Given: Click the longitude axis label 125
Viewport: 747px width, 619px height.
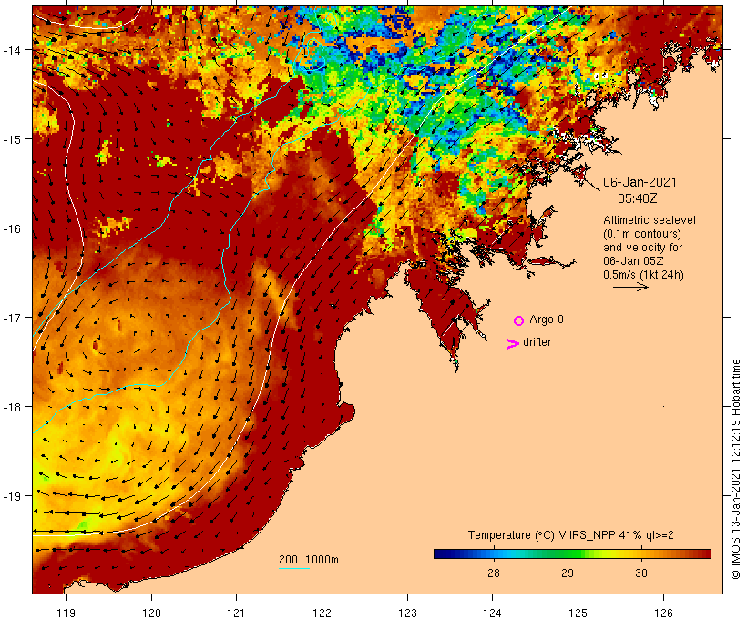Looking at the screenshot, I should coord(578,613).
